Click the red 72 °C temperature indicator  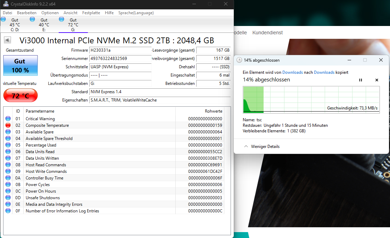pos(20,96)
